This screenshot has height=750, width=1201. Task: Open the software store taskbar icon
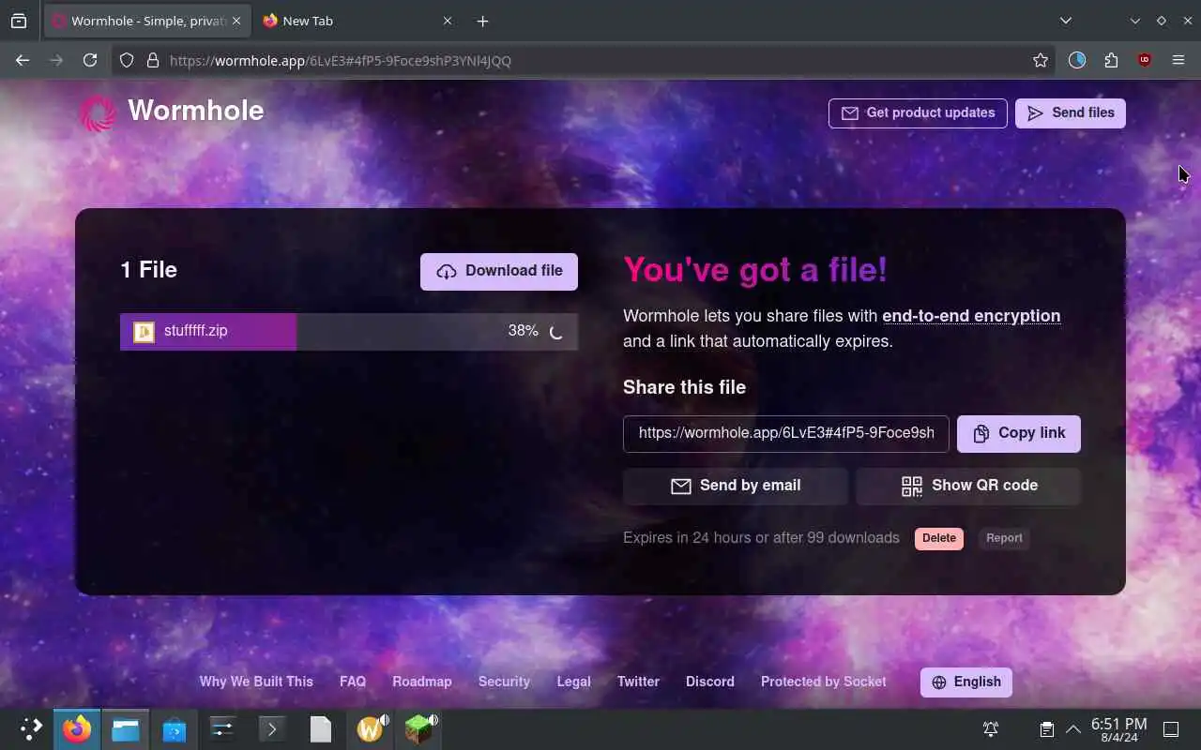click(x=175, y=728)
